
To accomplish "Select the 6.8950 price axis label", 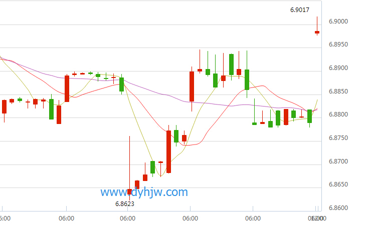I will pyautogui.click(x=338, y=44).
